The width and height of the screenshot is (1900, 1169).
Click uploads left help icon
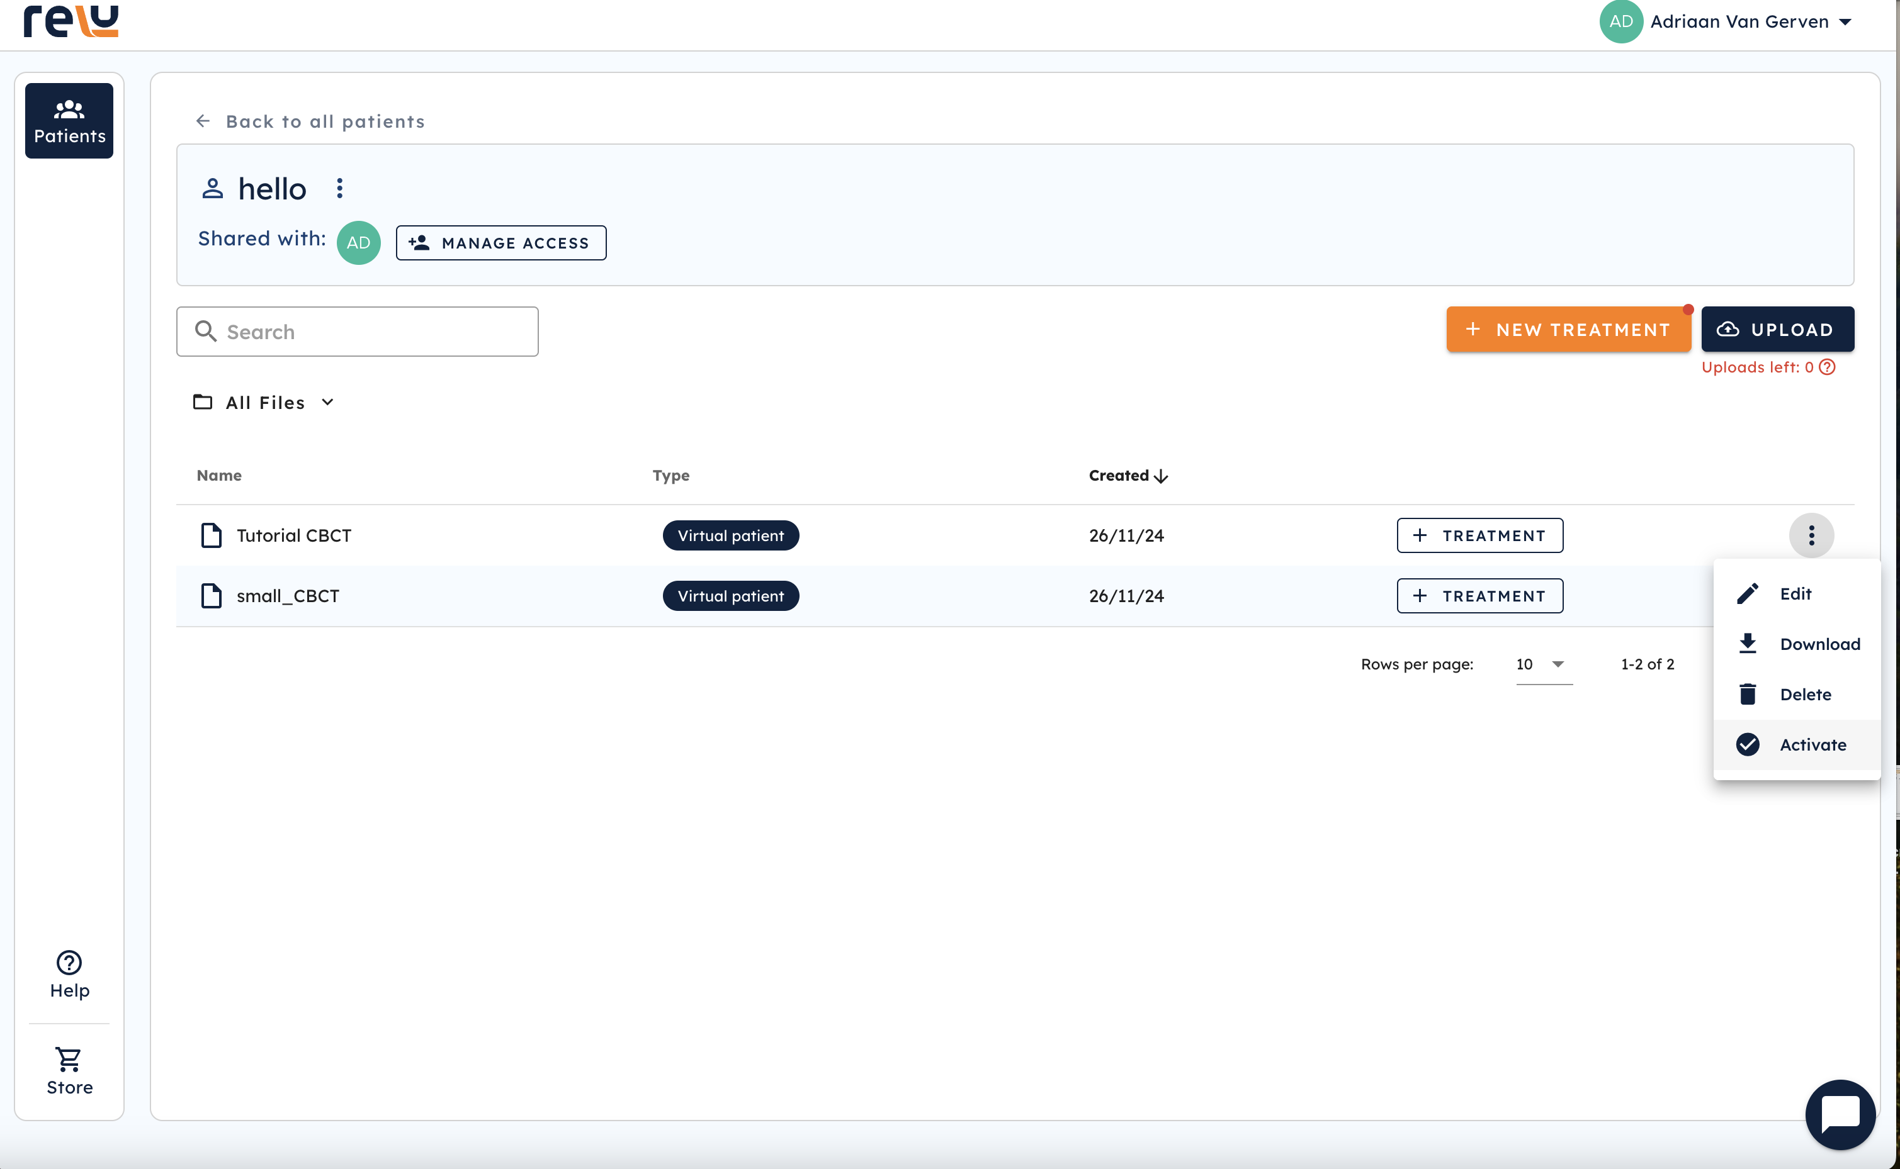click(x=1827, y=367)
